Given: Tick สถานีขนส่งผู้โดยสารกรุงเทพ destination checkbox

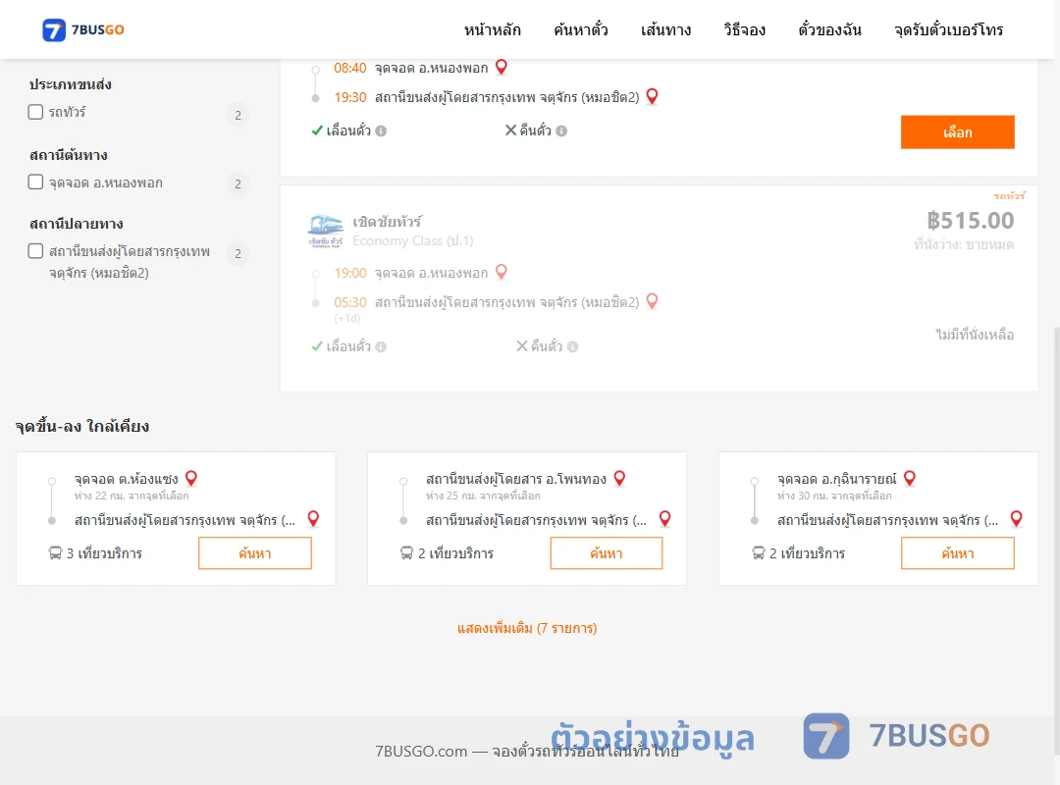Looking at the screenshot, I should [36, 251].
